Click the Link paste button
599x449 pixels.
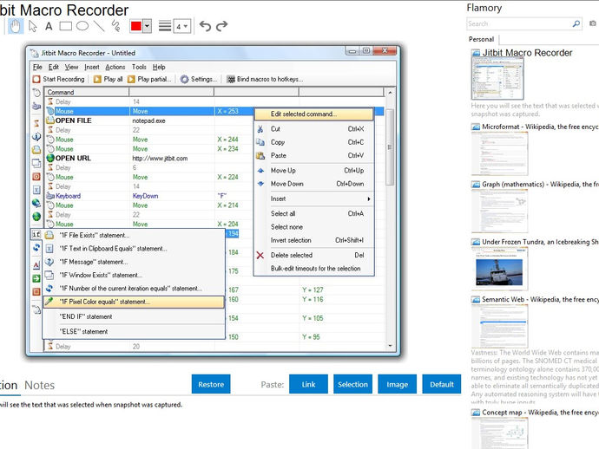click(308, 384)
